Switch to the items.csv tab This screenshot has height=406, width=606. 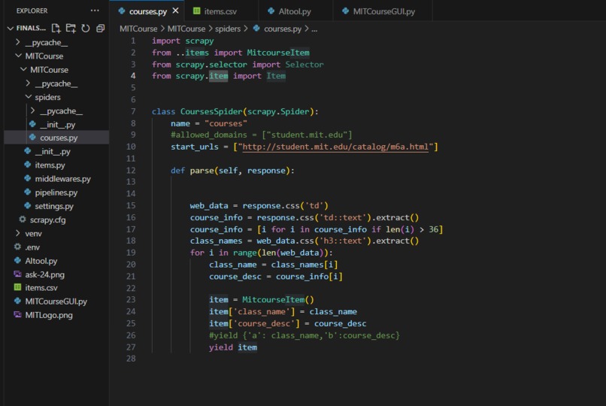pos(221,11)
